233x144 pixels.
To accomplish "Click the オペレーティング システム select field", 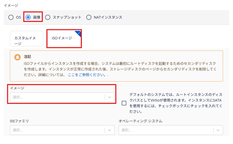I will point(166,130).
